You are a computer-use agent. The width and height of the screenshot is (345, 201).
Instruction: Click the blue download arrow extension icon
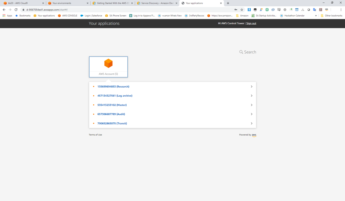click(249, 10)
